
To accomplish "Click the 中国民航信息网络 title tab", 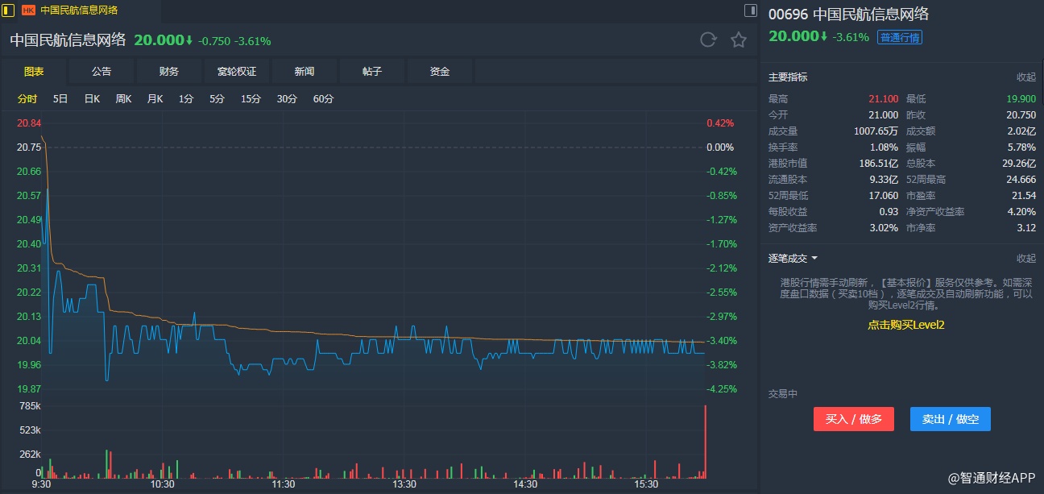I will (79, 10).
